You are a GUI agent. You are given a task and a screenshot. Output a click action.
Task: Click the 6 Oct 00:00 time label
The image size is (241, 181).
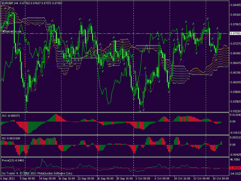point(162,178)
